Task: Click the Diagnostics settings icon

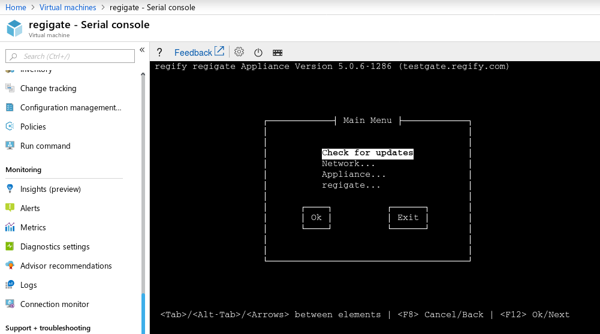Action: point(10,246)
